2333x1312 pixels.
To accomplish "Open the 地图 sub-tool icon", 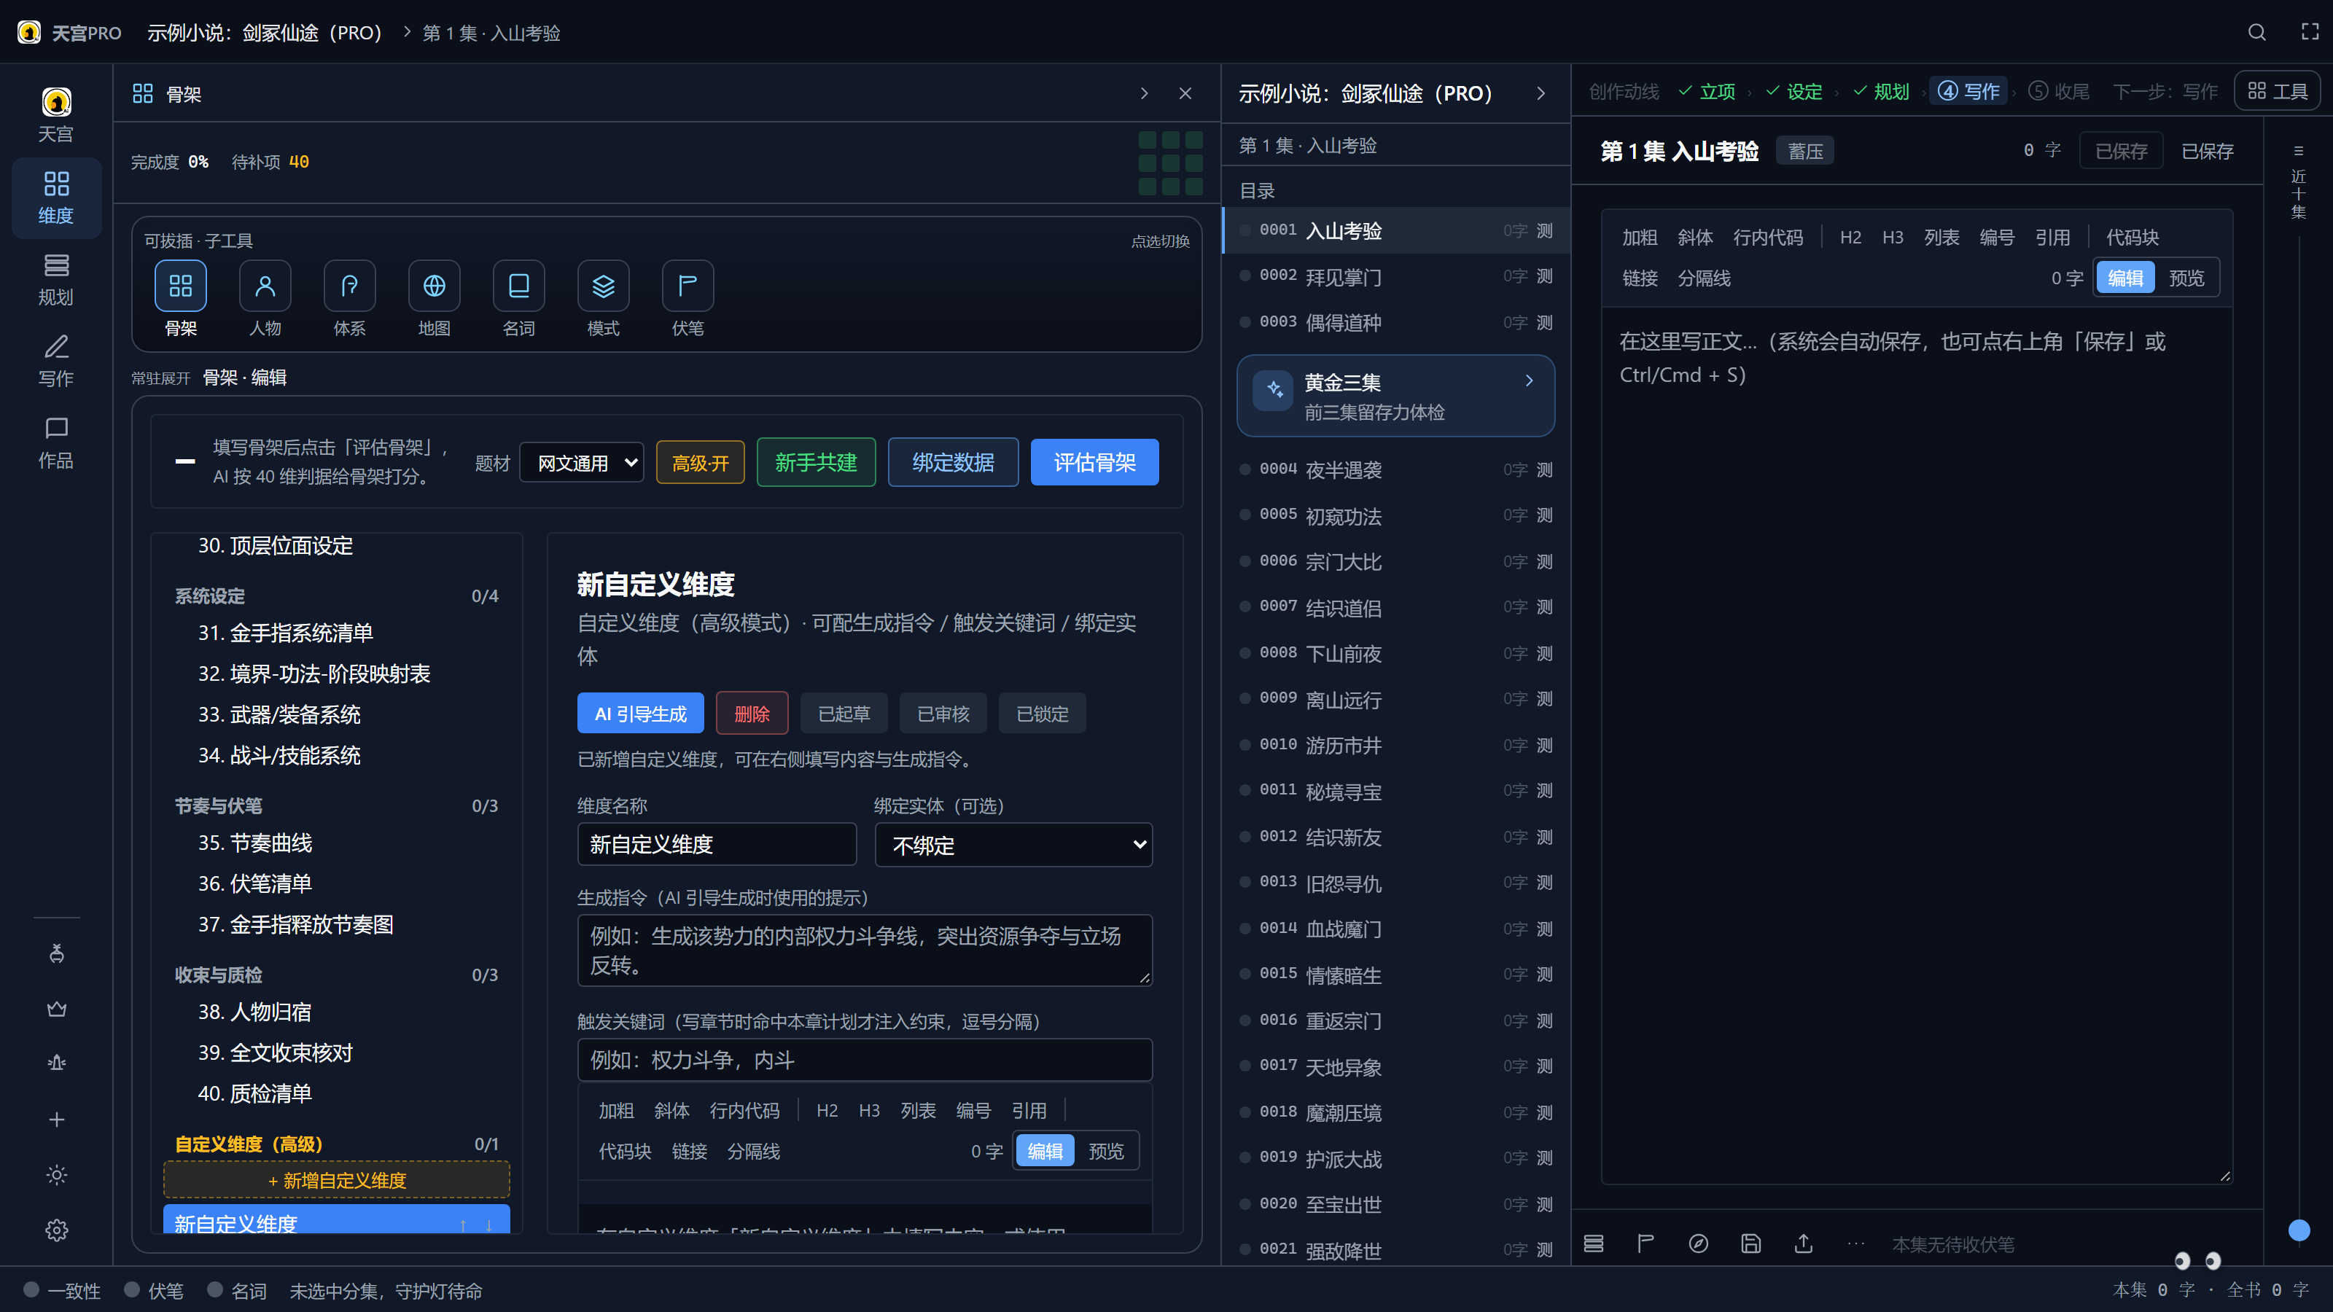I will [434, 285].
